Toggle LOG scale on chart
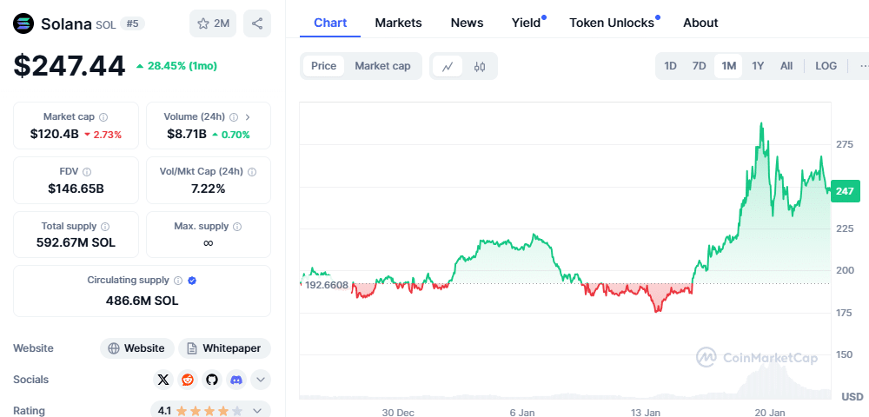 click(x=826, y=66)
